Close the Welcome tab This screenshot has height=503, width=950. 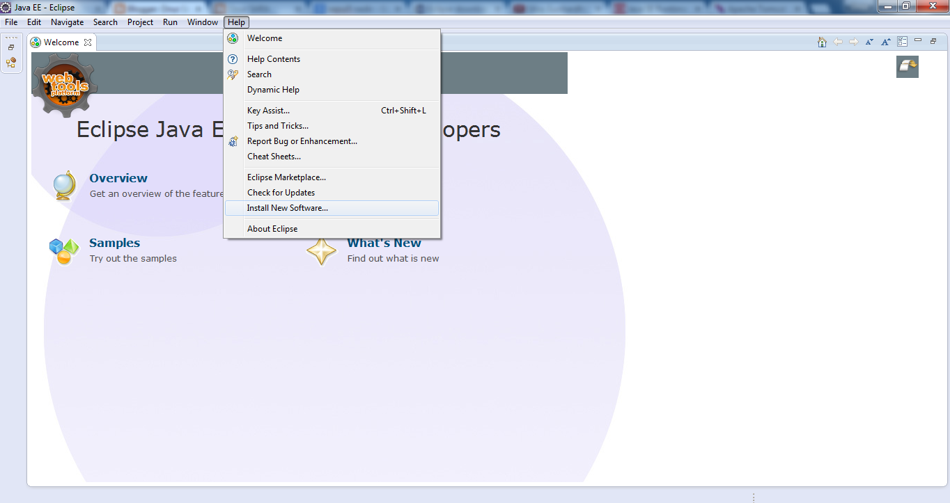pyautogui.click(x=88, y=42)
